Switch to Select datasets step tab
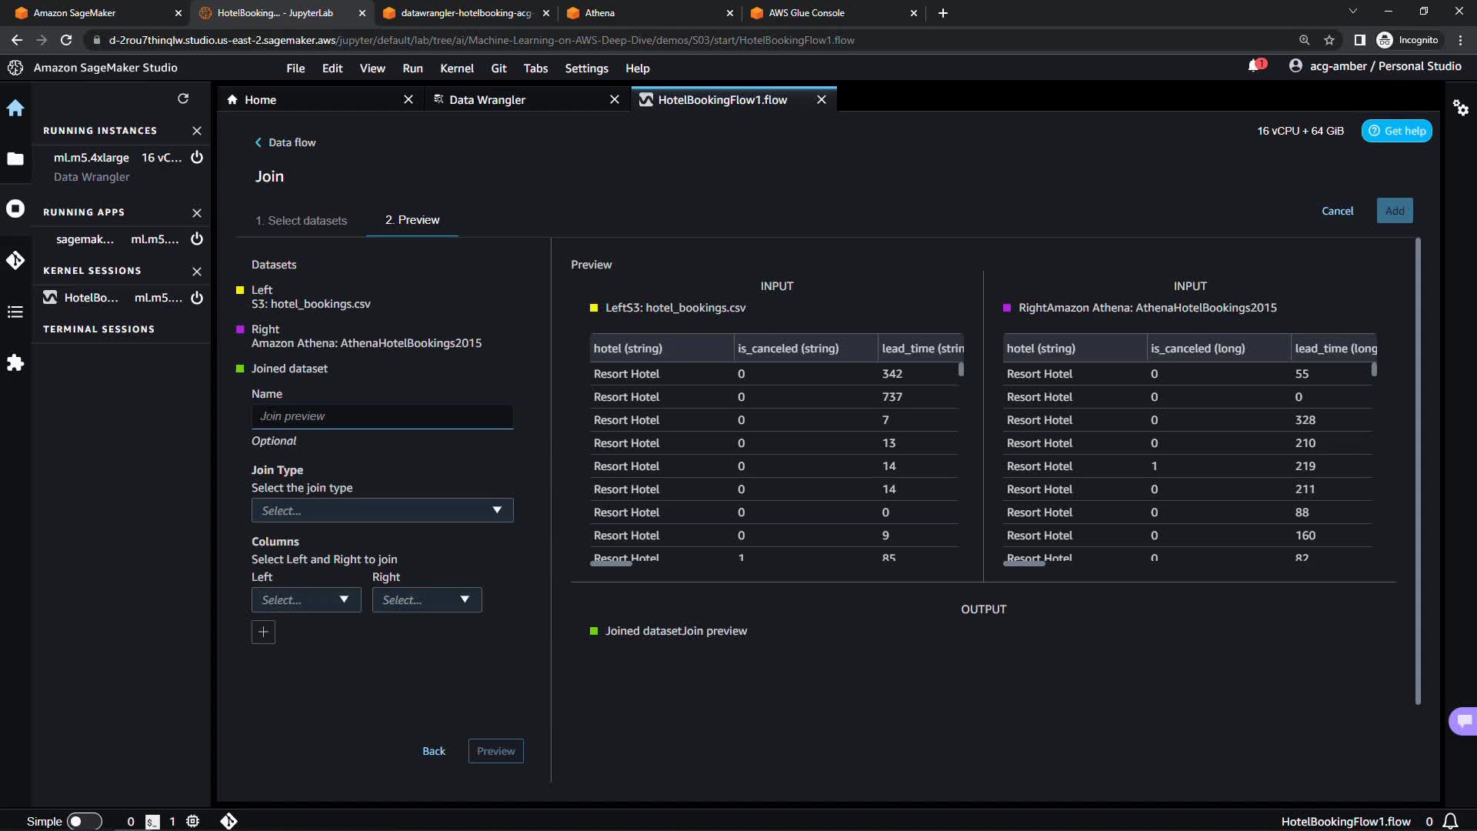This screenshot has height=831, width=1477. click(x=301, y=221)
